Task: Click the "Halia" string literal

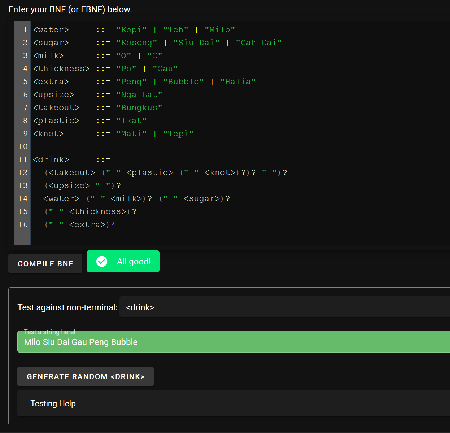Action: click(x=238, y=82)
